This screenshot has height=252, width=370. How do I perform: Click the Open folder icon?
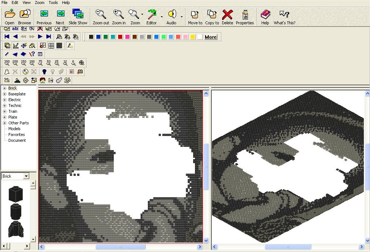10,14
